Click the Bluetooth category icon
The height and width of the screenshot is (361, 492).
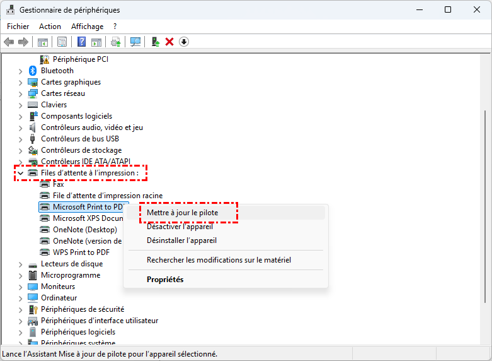tap(33, 71)
